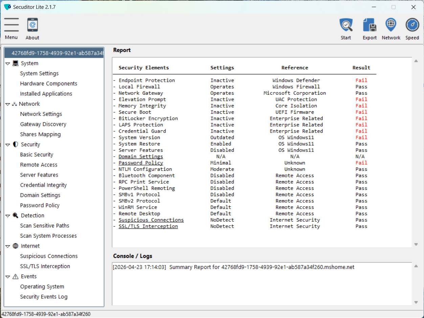This screenshot has height=318, width=424.
Task: Select Installed Applications in sidebar
Action: [46, 94]
